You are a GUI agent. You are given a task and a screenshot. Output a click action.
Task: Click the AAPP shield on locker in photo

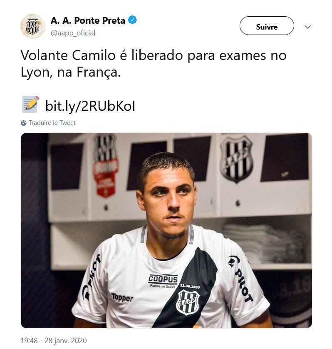[236, 159]
